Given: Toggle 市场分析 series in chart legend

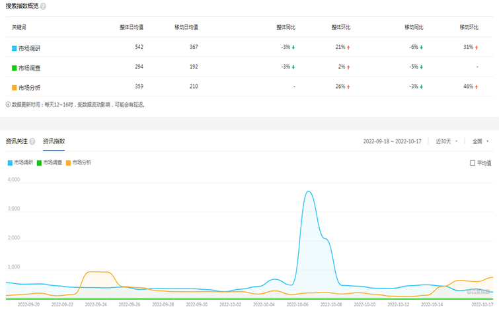Looking at the screenshot, I should [x=78, y=162].
